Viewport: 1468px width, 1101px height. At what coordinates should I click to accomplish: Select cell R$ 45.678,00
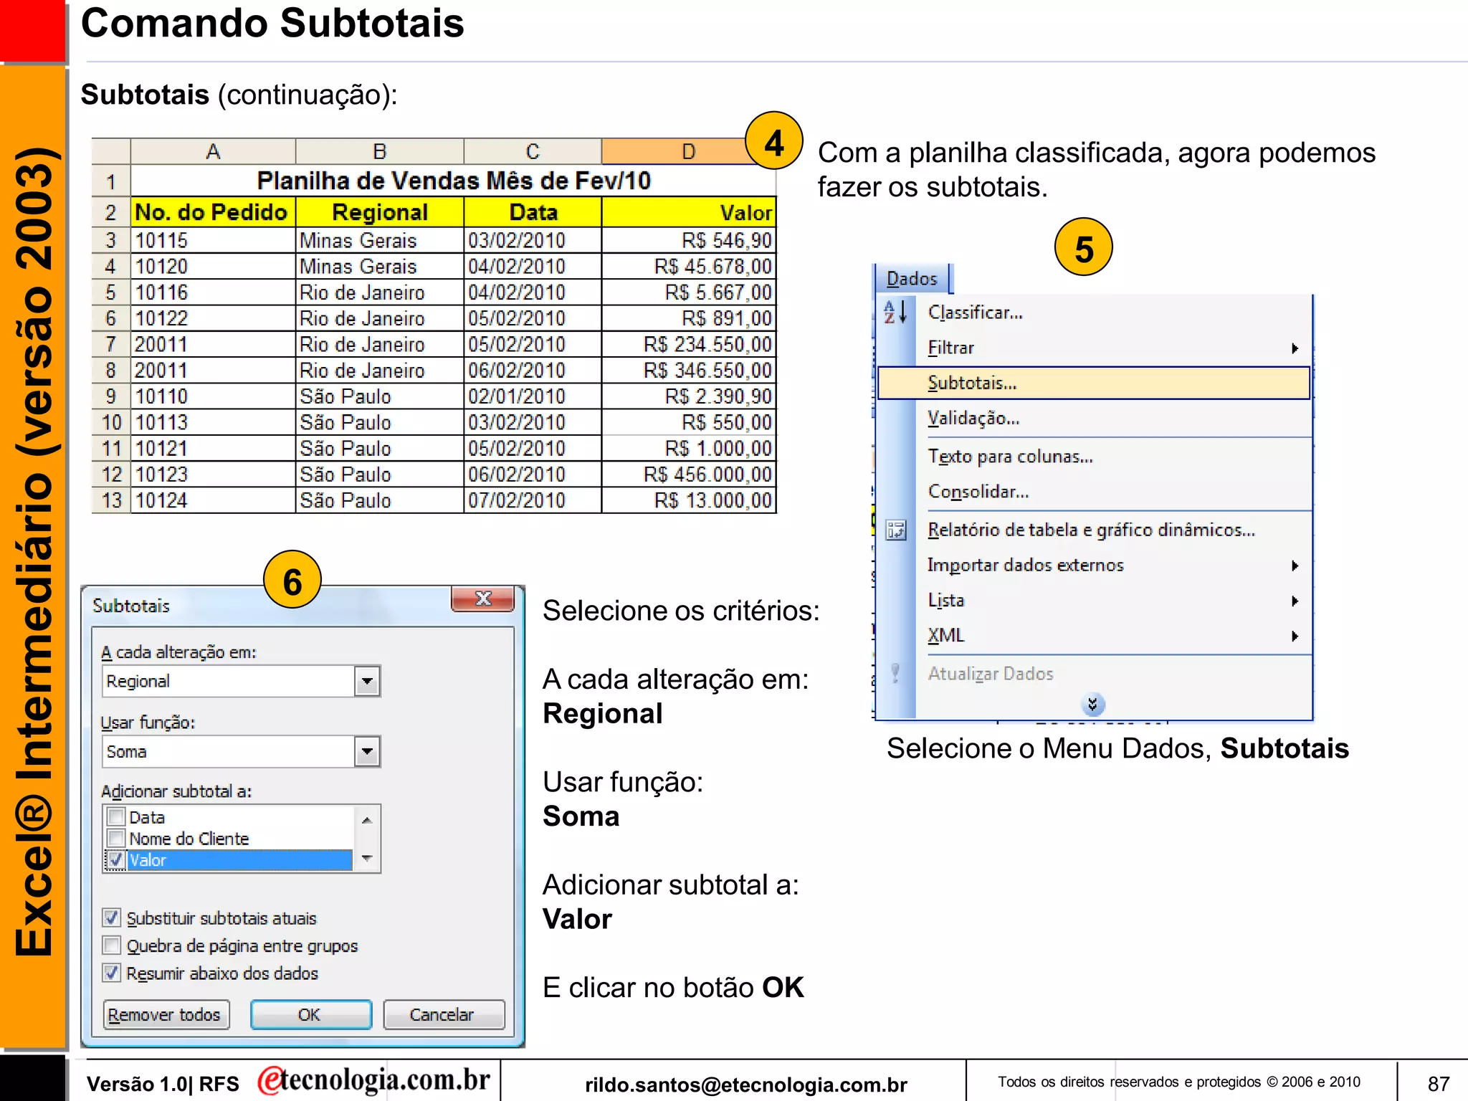(688, 267)
